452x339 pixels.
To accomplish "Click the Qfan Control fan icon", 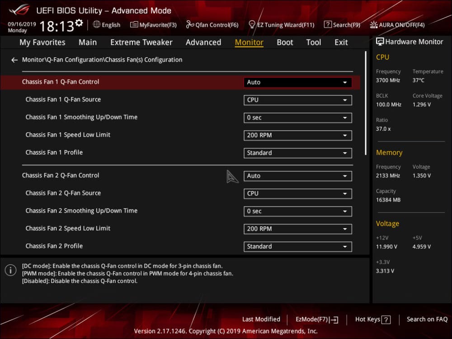I will (190, 24).
